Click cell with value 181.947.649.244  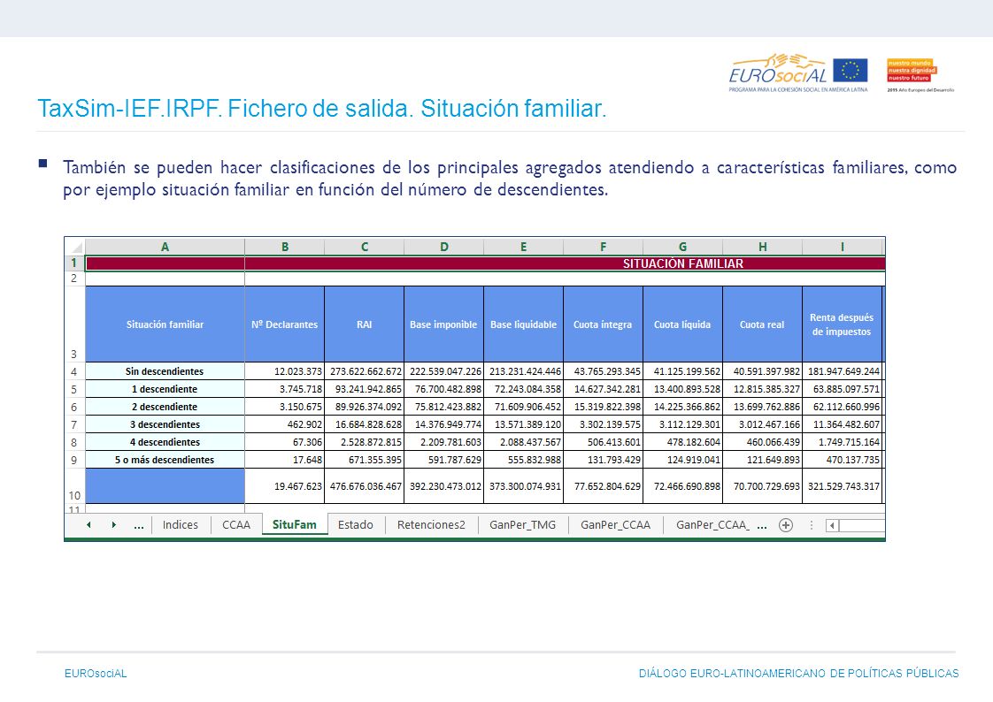(843, 371)
